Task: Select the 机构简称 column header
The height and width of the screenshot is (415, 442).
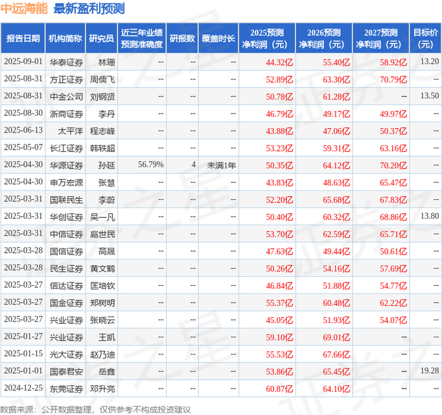Action: click(x=66, y=38)
